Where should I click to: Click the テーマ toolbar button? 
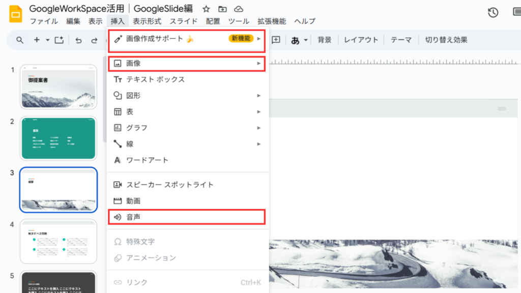[401, 40]
